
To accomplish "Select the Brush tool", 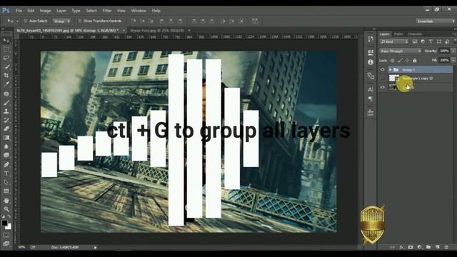I will 6,103.
